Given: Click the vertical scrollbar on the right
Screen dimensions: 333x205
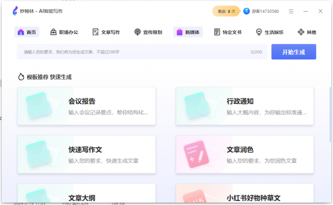Looking at the screenshot, I should [x=330, y=114].
